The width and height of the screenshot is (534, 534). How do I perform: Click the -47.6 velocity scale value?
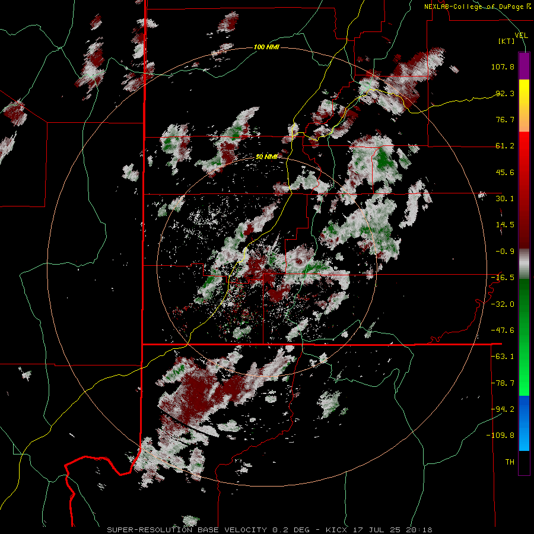point(503,330)
